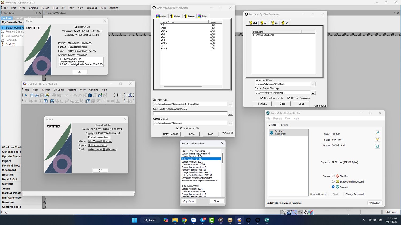Click the binoculars Find icon in Mark toolbar
401x225 pixels.
pos(90,95)
